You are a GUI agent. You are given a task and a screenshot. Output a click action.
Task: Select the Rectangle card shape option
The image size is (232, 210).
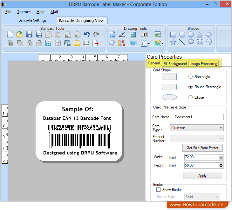[x=191, y=77]
